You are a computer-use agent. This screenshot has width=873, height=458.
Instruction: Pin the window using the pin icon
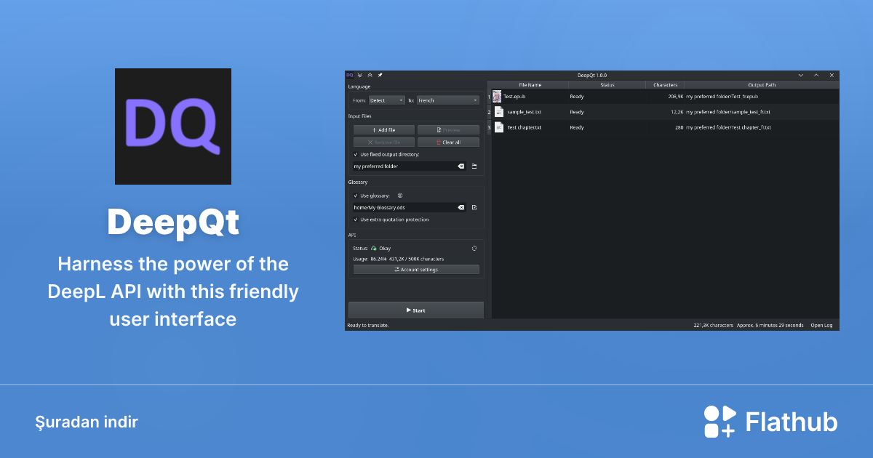(x=380, y=75)
